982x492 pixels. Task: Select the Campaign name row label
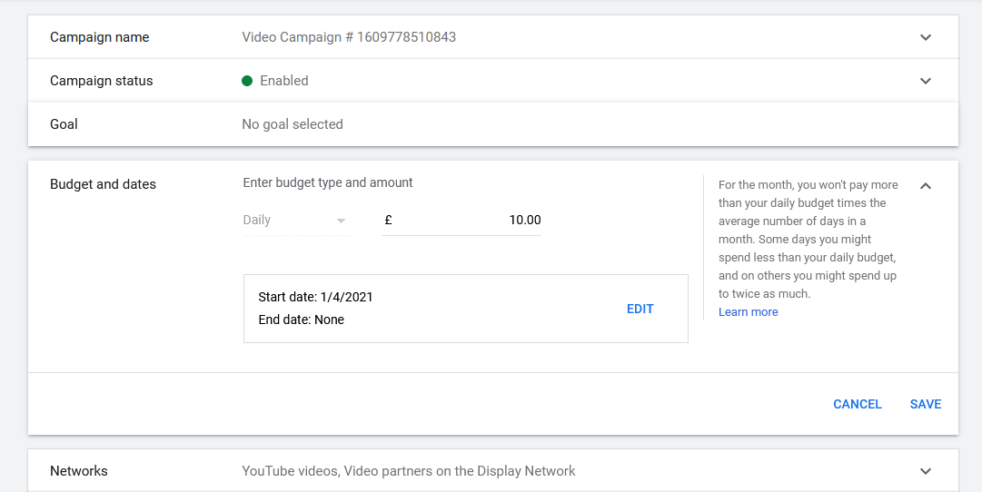tap(100, 37)
